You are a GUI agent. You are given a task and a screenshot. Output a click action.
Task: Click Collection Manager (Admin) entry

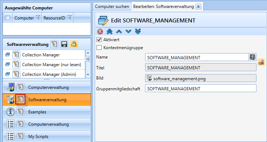point(44,74)
